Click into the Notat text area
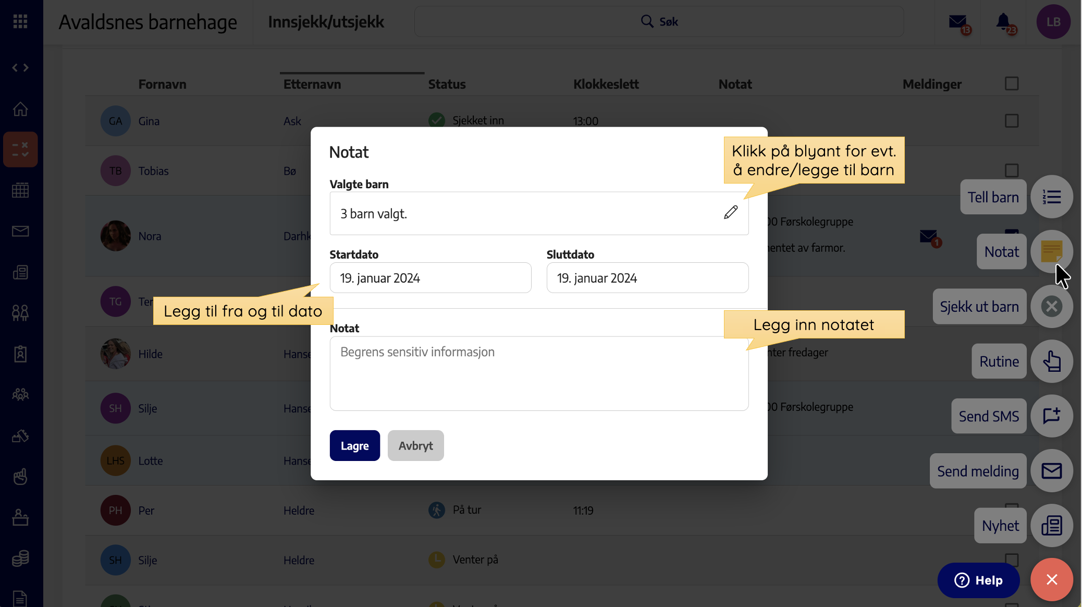1082x607 pixels. pos(539,373)
